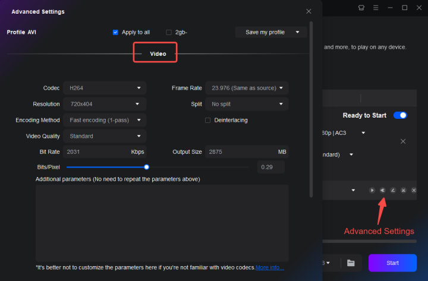
Task: Open Advanced Settings wrench icon in task row
Action: tap(382, 190)
